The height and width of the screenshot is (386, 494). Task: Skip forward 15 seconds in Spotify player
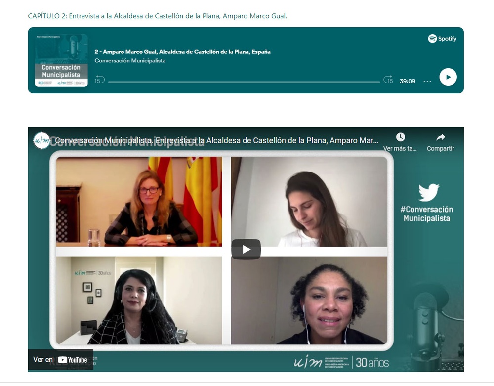pos(388,80)
